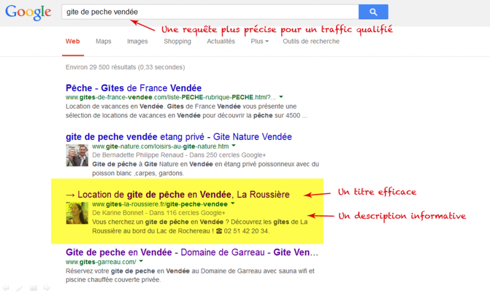Click 'De Bernadette Philippe Renaud' author link

(138, 155)
